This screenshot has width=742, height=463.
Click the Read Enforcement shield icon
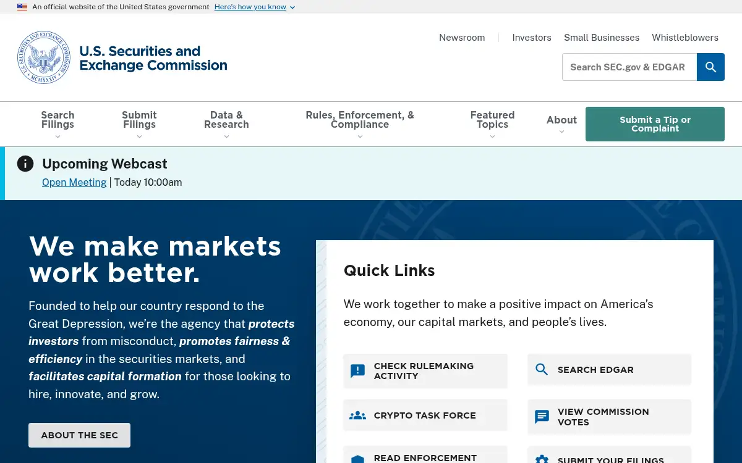point(357,459)
